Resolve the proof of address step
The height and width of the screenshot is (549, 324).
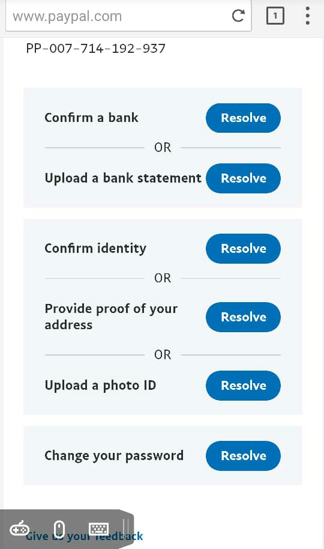point(243,317)
